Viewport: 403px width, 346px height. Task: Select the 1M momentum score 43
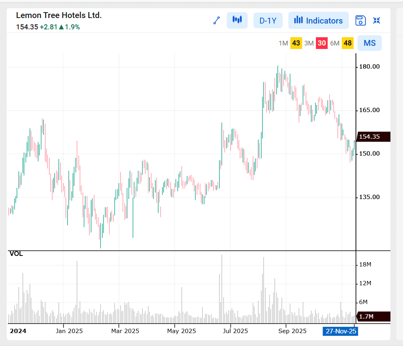point(296,43)
